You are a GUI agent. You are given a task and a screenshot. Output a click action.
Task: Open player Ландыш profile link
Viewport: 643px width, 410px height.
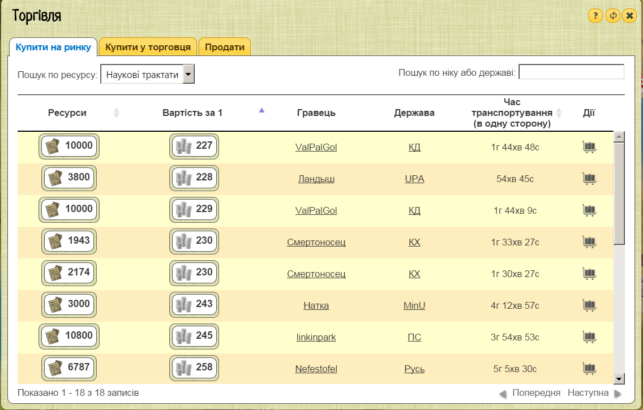click(x=316, y=179)
